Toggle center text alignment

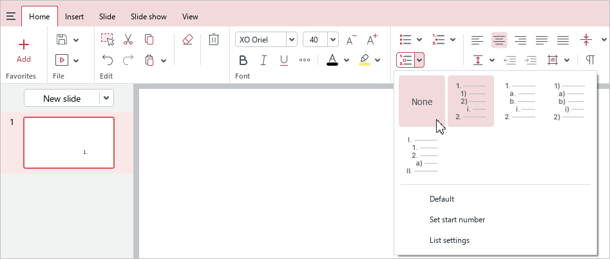(x=499, y=40)
